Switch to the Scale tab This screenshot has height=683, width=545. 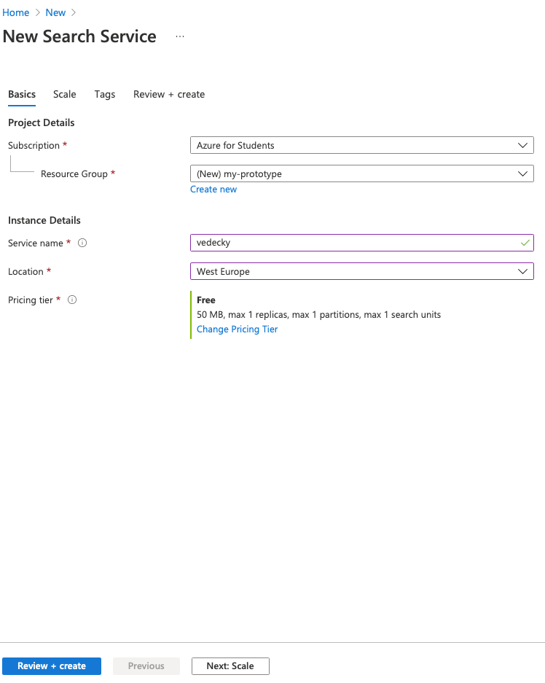point(65,94)
